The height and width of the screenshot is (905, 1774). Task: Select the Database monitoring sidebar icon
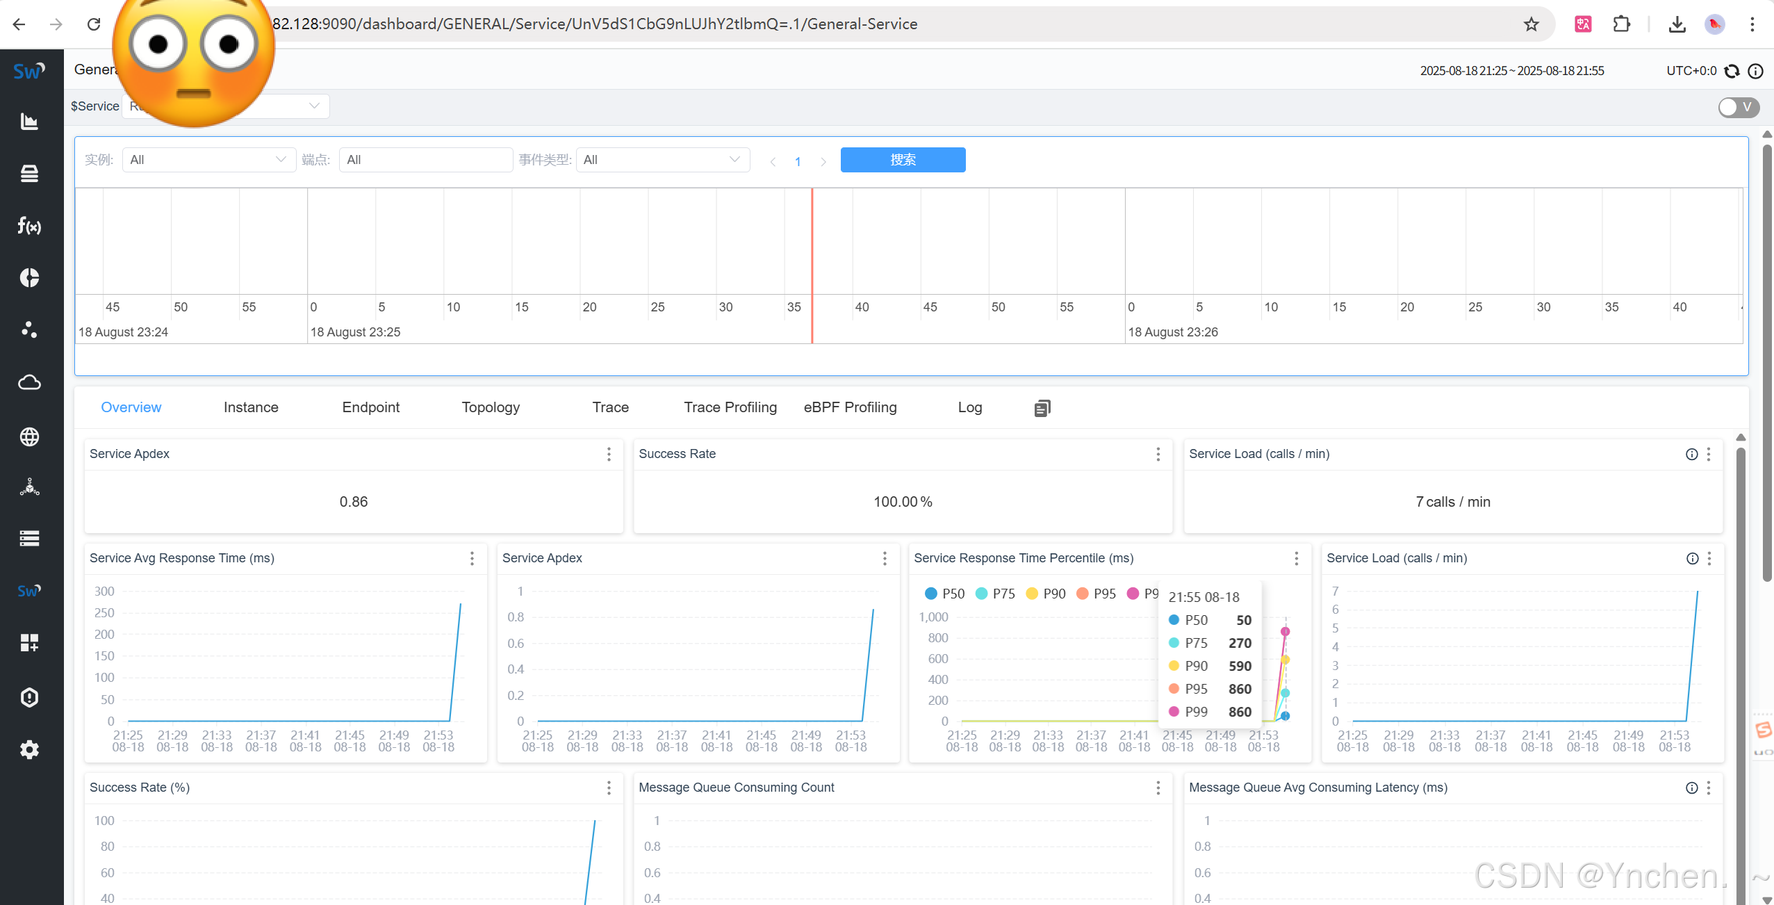click(29, 173)
